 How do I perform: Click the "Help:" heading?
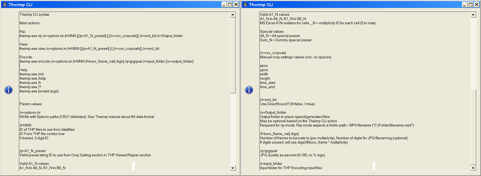coord(24,70)
